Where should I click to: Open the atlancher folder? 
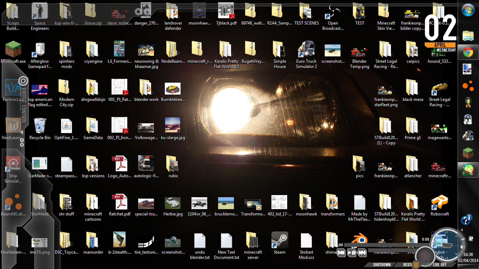(413, 167)
